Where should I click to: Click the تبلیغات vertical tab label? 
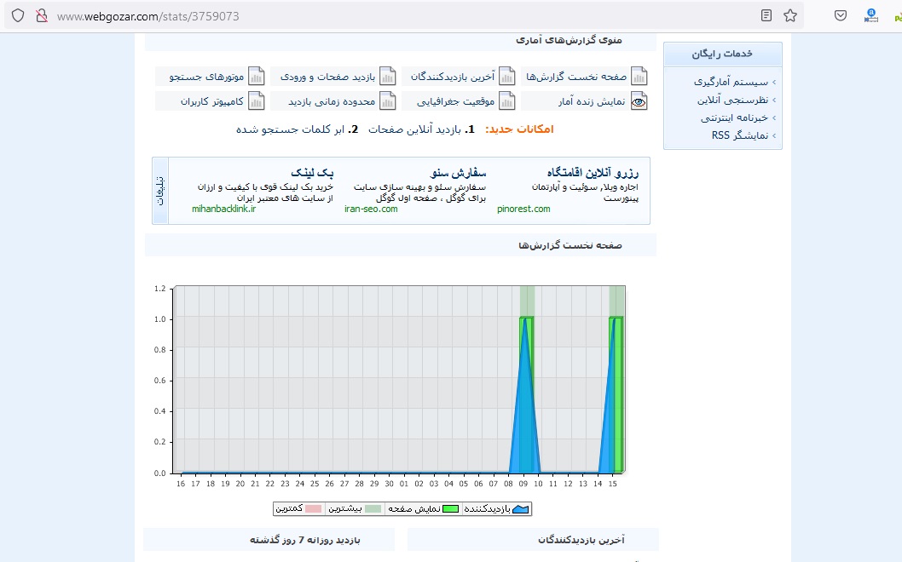coord(160,191)
